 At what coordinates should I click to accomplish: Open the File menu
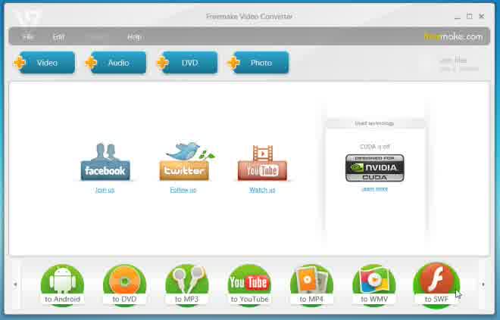[x=28, y=37]
